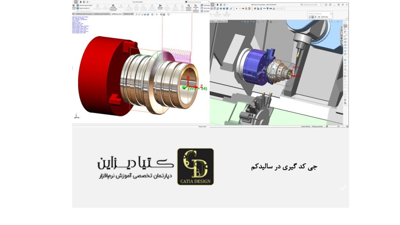Toggle the microphone icon in Display Components panel
The height and width of the screenshot is (225, 400).
pos(319,17)
